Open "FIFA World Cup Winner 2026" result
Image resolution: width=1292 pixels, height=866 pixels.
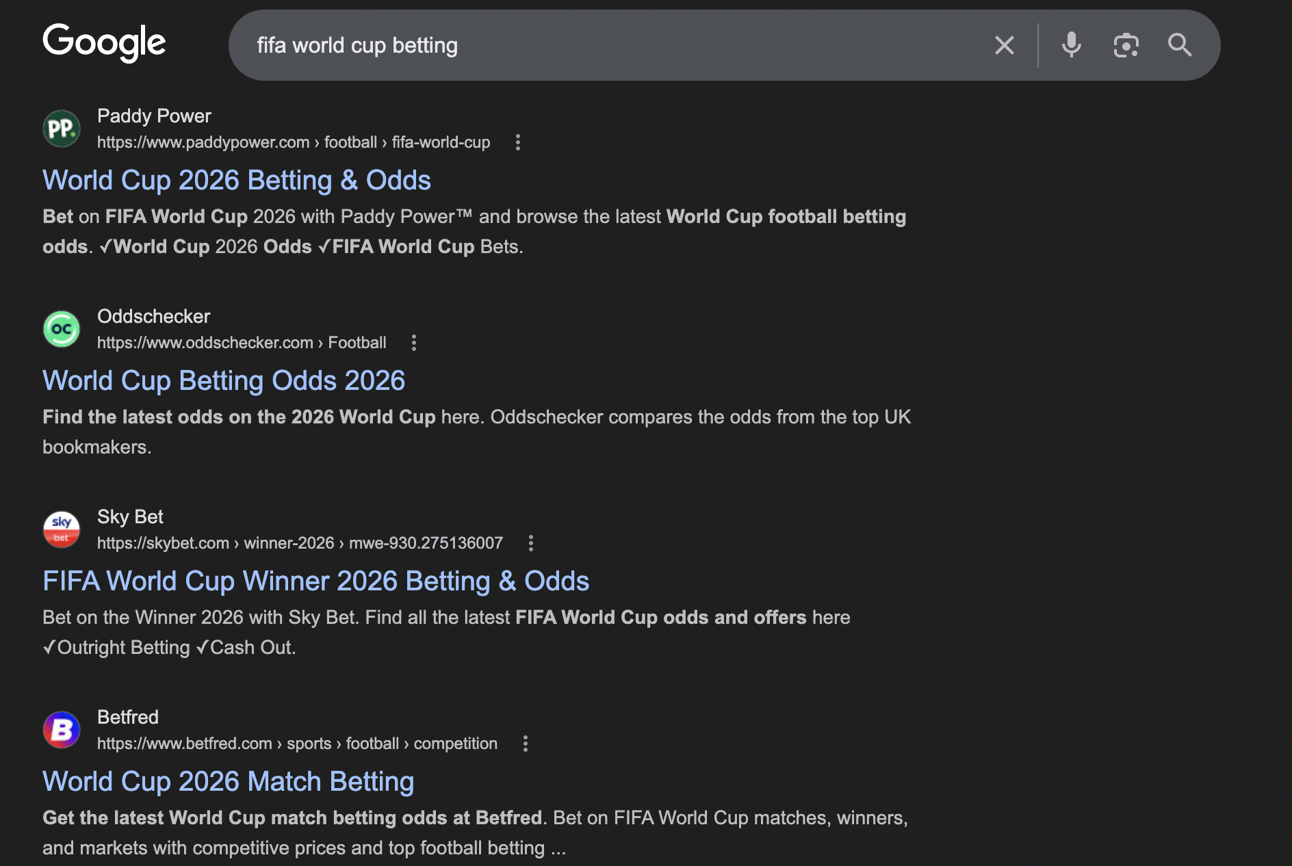pyautogui.click(x=315, y=581)
